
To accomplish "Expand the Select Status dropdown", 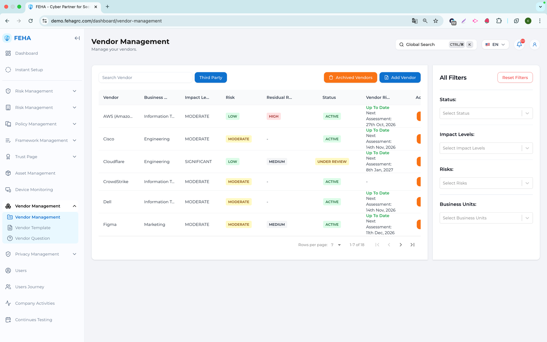I will click(486, 113).
